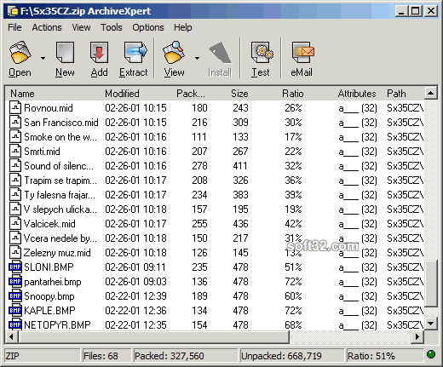Click the Packed: 327,560 status panel
The image size is (443, 367).
point(185,356)
